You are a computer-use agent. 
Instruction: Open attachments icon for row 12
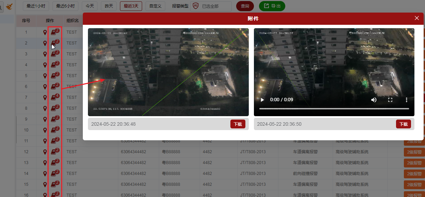(55, 152)
